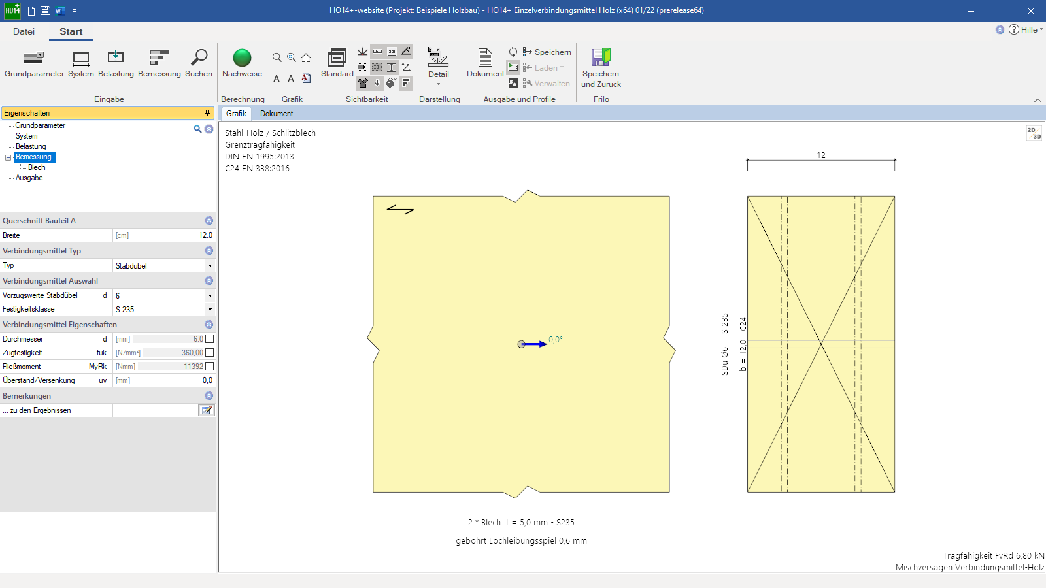Image resolution: width=1046 pixels, height=588 pixels.
Task: Open the Hilfe menu
Action: (x=1026, y=30)
